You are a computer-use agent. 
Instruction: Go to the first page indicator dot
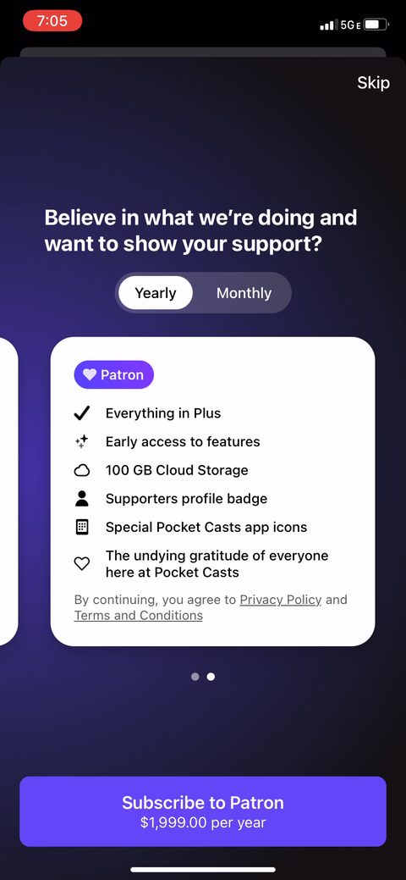(195, 677)
